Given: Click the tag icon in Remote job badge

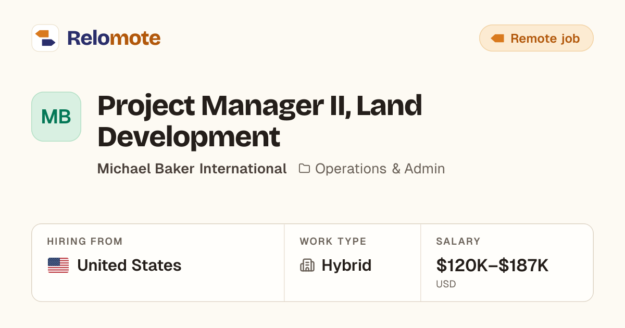Looking at the screenshot, I should (x=497, y=39).
